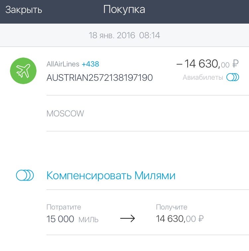The image size is (249, 251).
Task: Select the 15 000 миль value
Action: (72, 219)
